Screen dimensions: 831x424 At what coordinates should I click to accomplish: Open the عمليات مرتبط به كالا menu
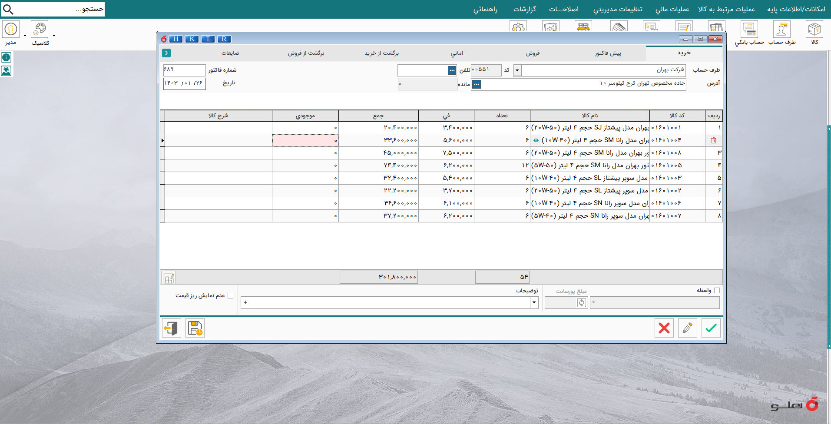[x=726, y=9]
